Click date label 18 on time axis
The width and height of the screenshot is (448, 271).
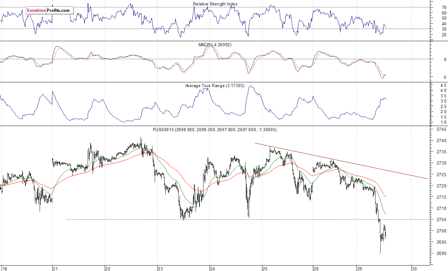click(x=5, y=268)
